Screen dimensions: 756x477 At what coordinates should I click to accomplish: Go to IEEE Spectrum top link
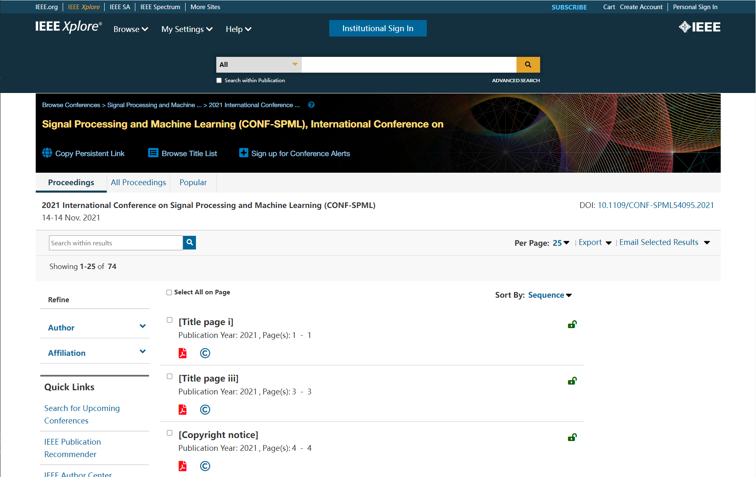pyautogui.click(x=160, y=7)
